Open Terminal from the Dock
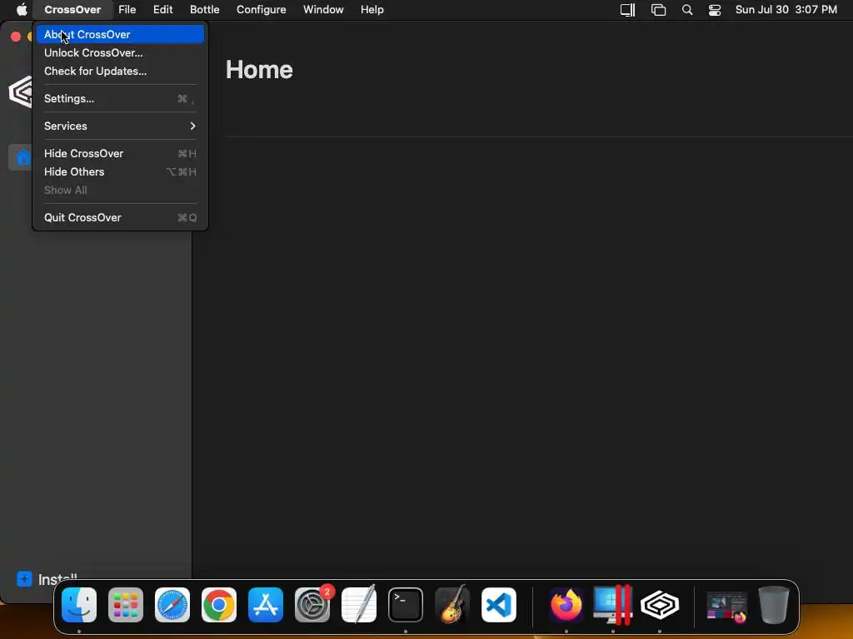This screenshot has height=639, width=853. [406, 605]
